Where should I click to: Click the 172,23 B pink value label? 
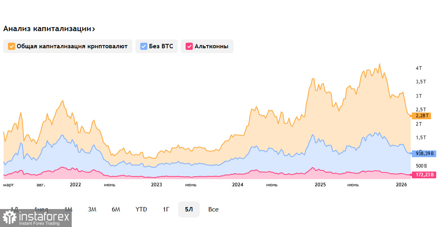pyautogui.click(x=424, y=175)
